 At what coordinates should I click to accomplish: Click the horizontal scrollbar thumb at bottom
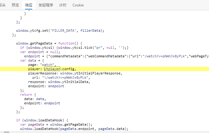pyautogui.click(x=6, y=132)
